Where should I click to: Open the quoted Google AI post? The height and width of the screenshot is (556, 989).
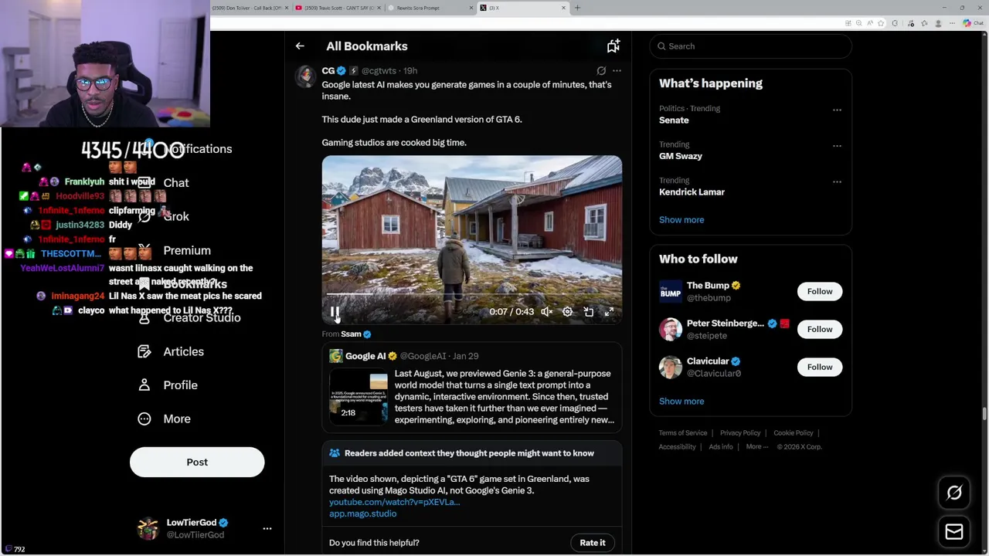pyautogui.click(x=471, y=386)
